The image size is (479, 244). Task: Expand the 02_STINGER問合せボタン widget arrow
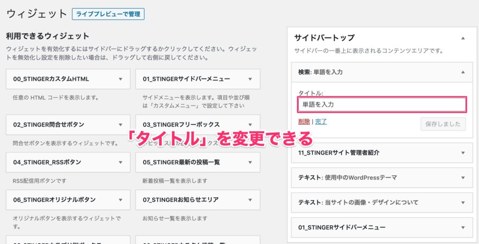(120, 125)
